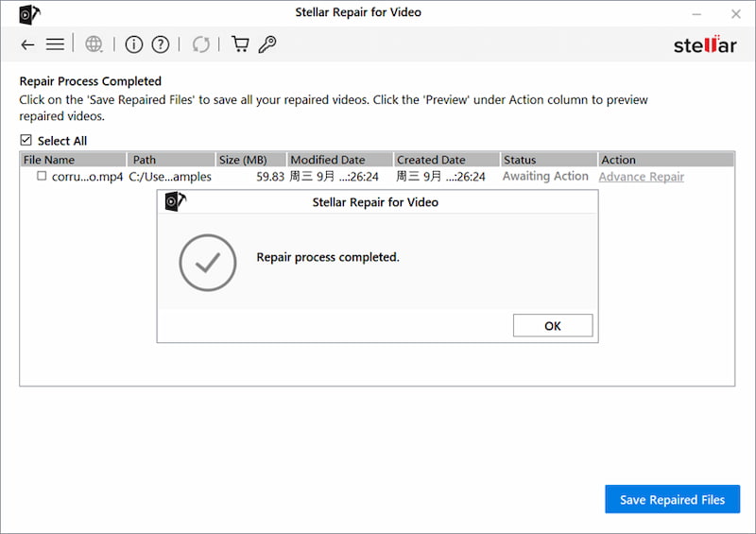756x534 pixels.
Task: Click the update refresh icon
Action: pos(200,44)
